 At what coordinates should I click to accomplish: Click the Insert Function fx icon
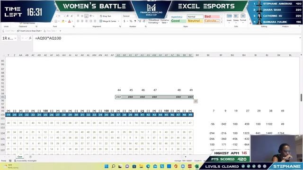pyautogui.click(x=30, y=38)
